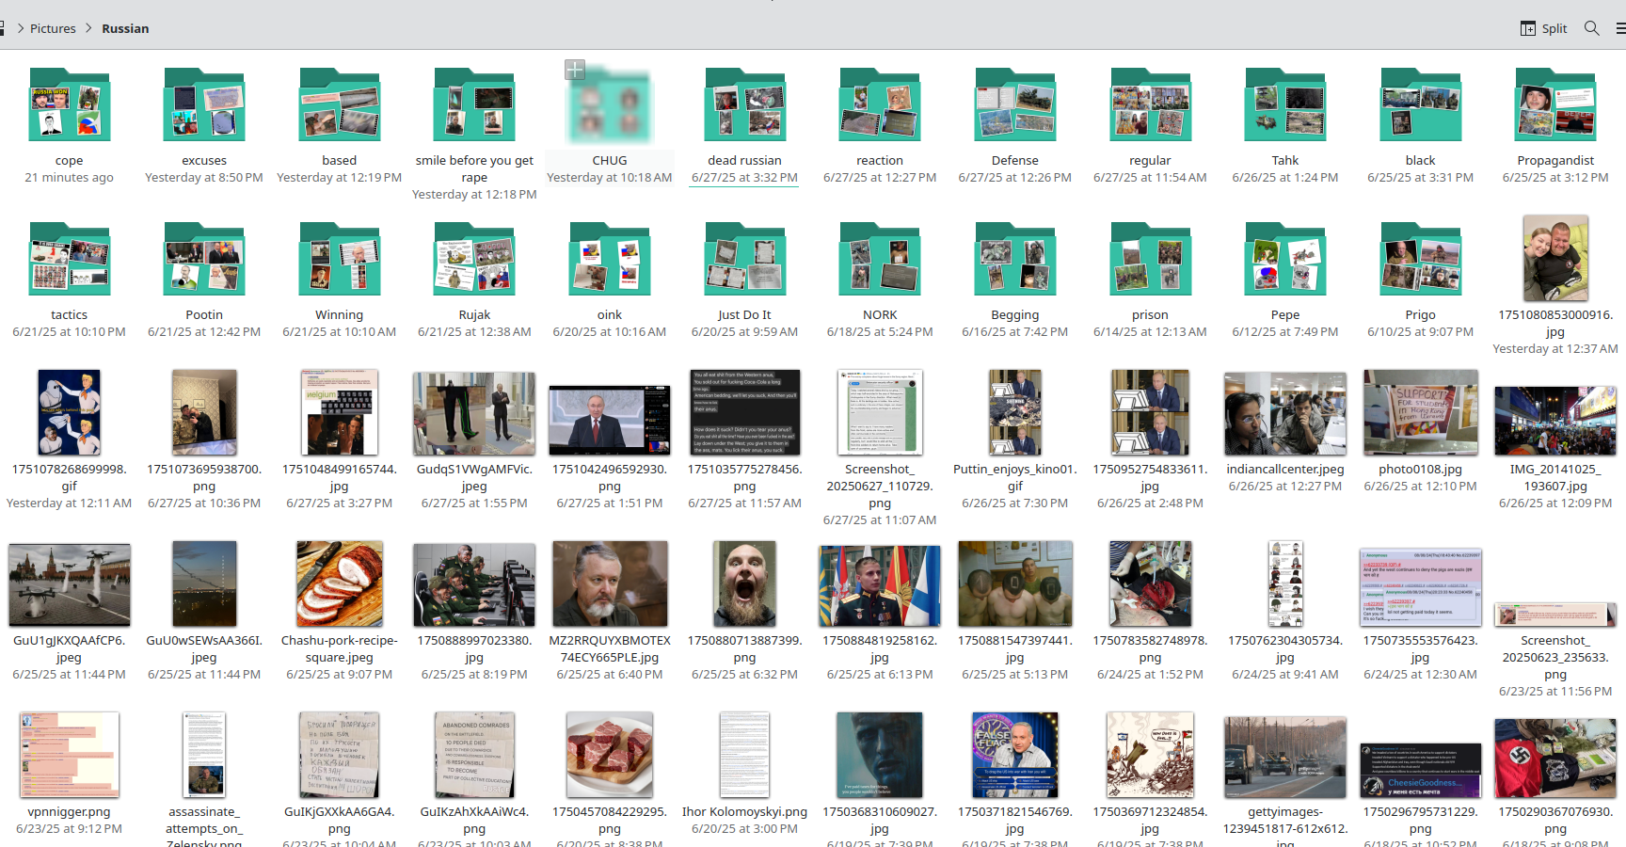Click the search magnifier icon
Image resolution: width=1626 pixels, height=847 pixels.
pyautogui.click(x=1591, y=28)
